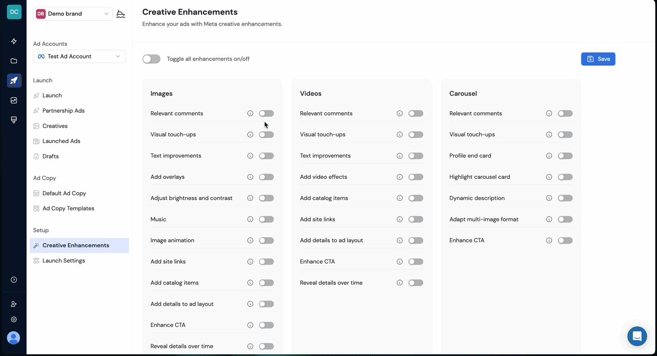Go to Partnership Ads
Screen dimensions: 657x356
[63, 110]
